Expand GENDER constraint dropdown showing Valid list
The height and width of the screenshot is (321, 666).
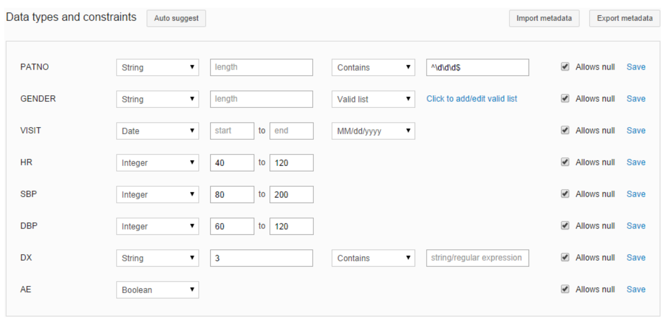point(373,99)
